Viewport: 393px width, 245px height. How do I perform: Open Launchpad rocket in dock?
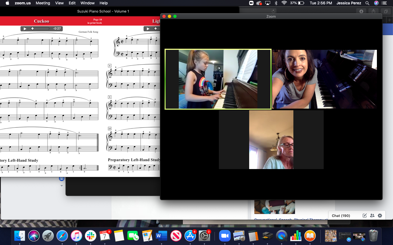(x=48, y=236)
